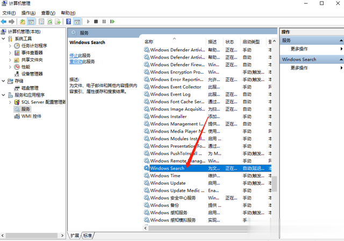Click the Export List toolbar icon
This screenshot has width=344, height=241.
coord(58,21)
